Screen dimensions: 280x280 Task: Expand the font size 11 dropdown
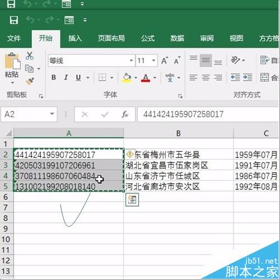pos(153,60)
